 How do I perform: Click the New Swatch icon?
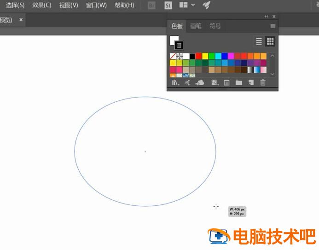pyautogui.click(x=251, y=83)
